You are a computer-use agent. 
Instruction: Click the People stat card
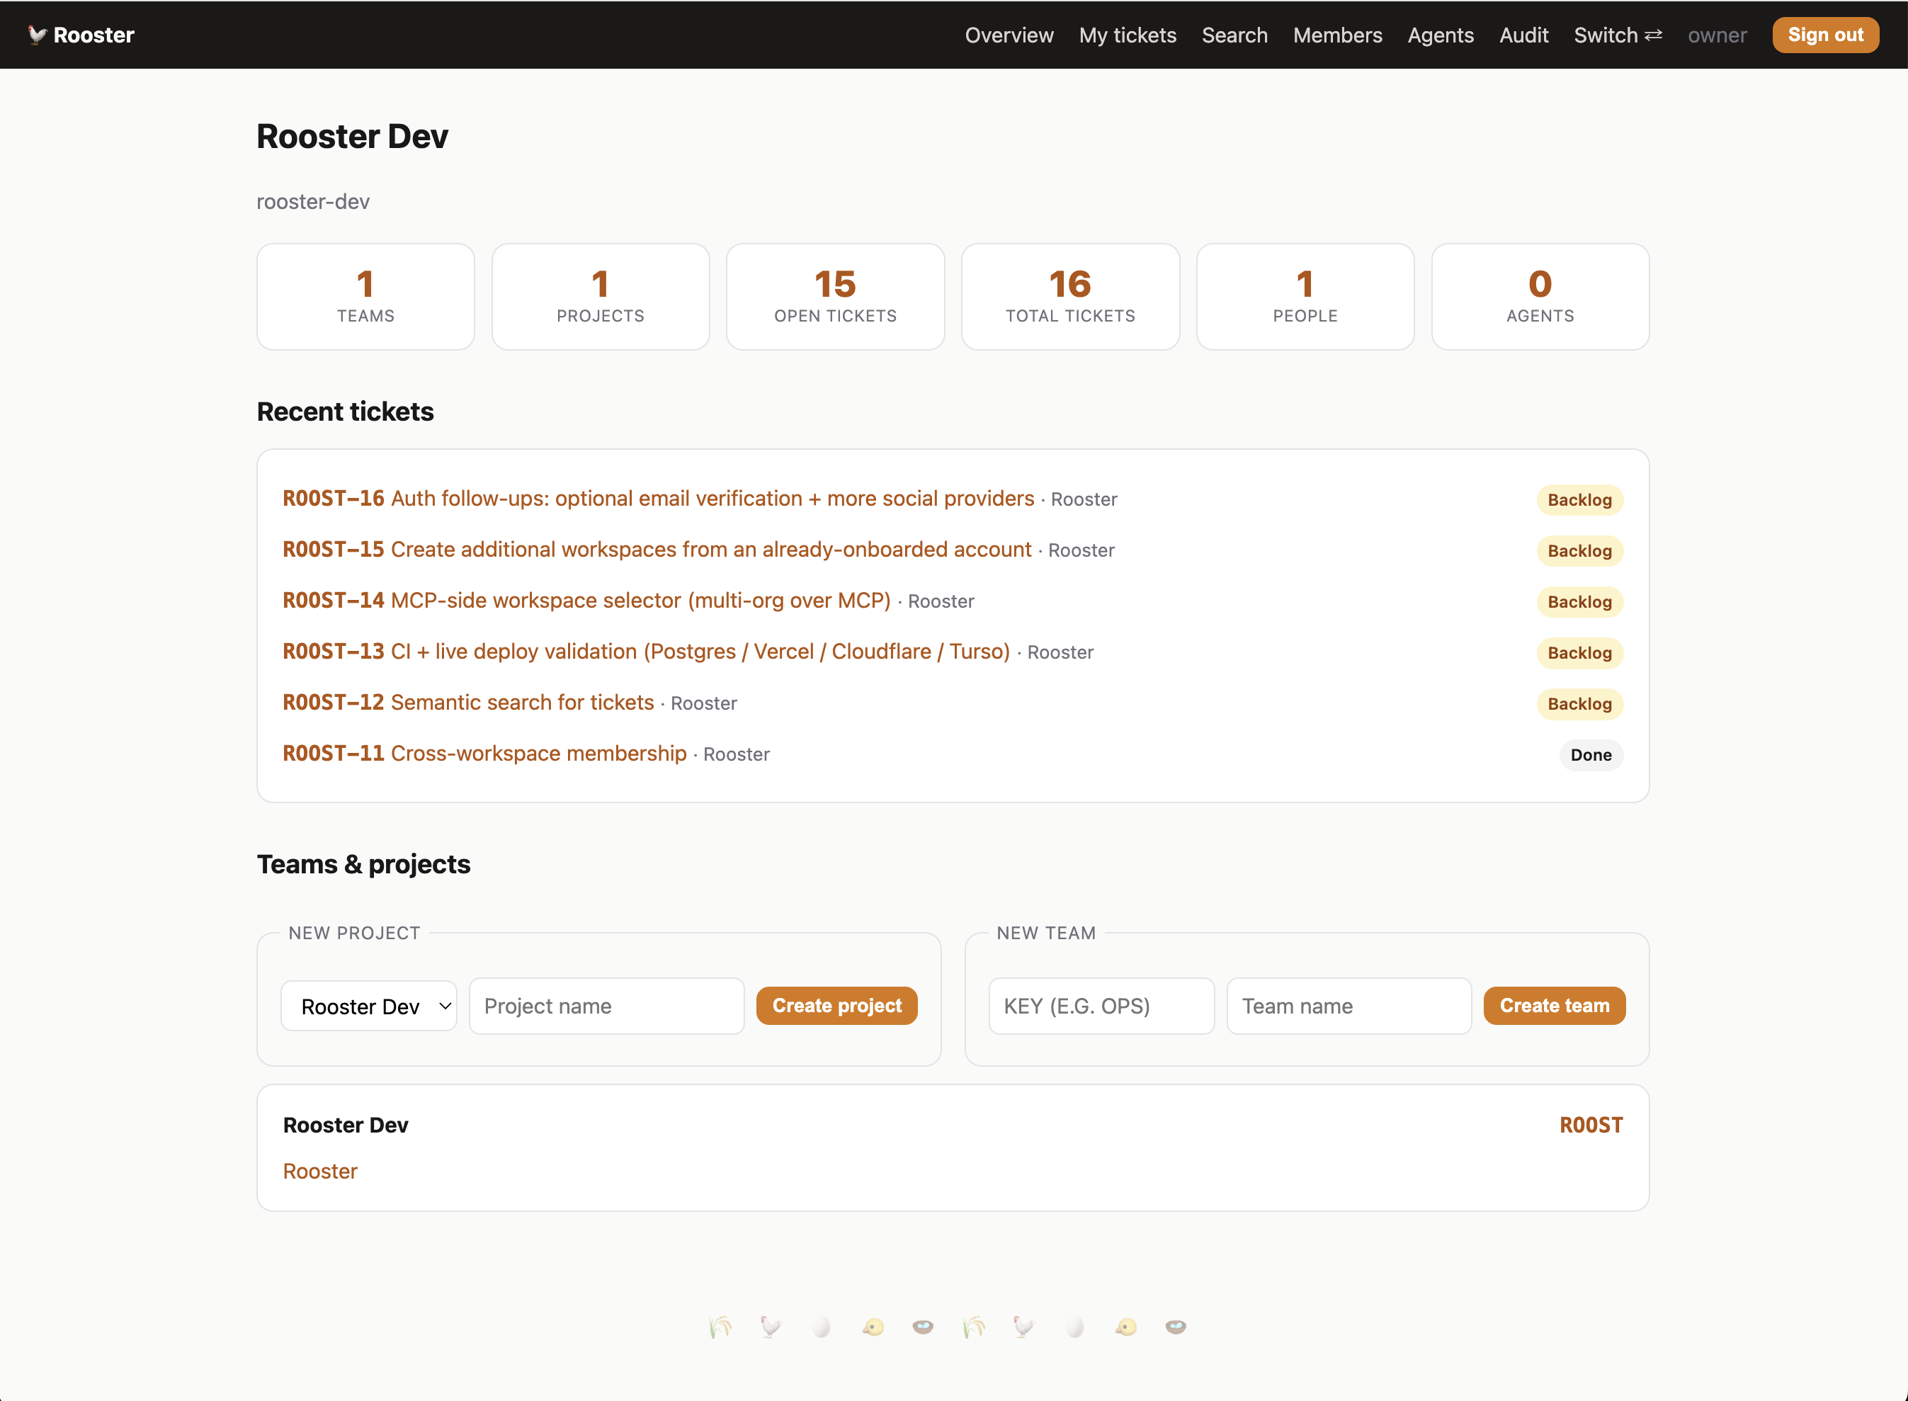point(1305,297)
